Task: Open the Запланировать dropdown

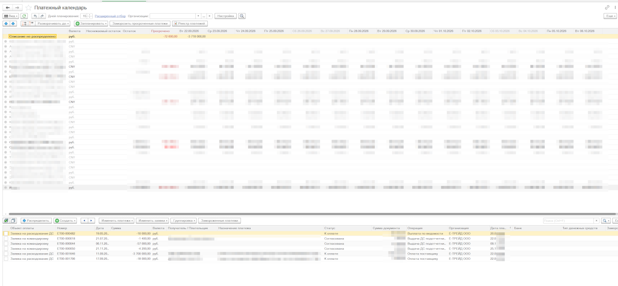Action: 91,23
